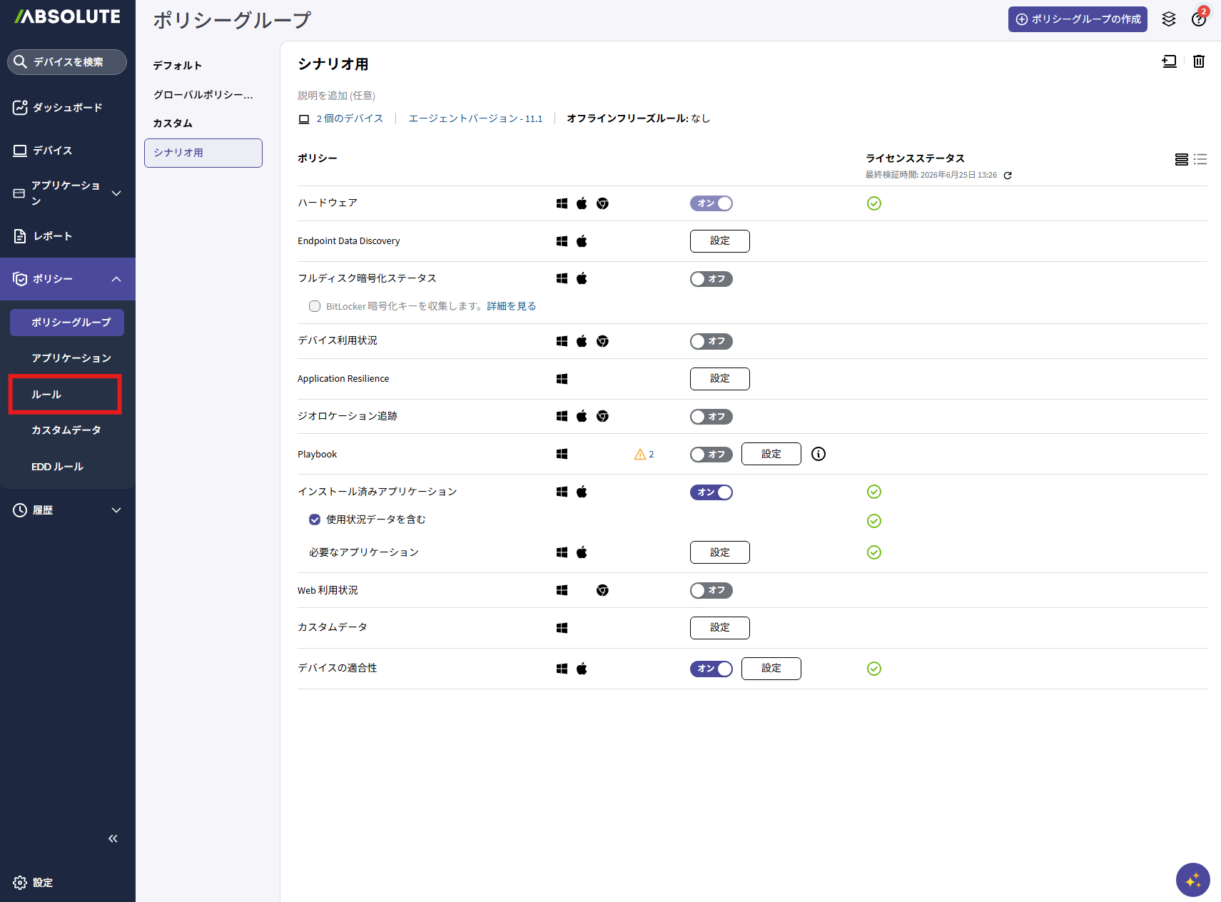Select カスタムデータ submenu item

tap(66, 430)
